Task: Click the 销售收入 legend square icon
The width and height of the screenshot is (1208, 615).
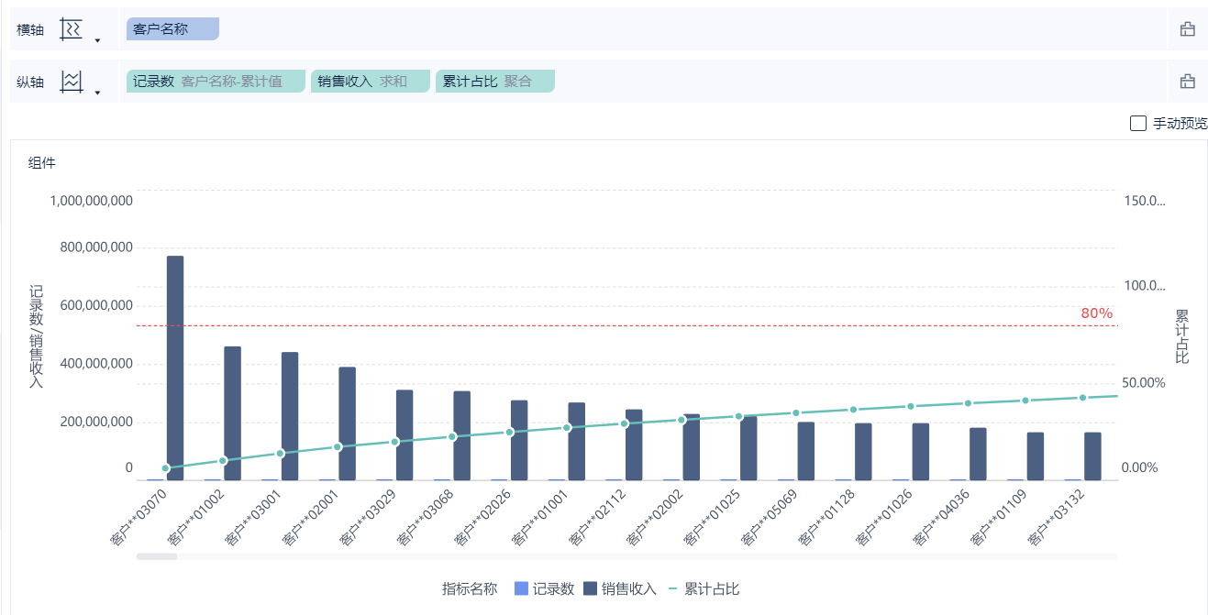Action: click(x=591, y=588)
